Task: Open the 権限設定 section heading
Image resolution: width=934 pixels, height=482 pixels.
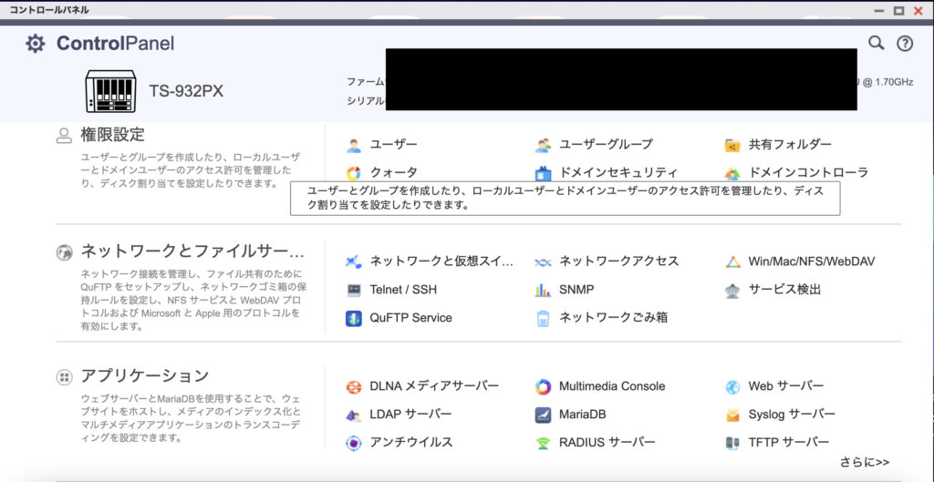Action: [x=112, y=135]
